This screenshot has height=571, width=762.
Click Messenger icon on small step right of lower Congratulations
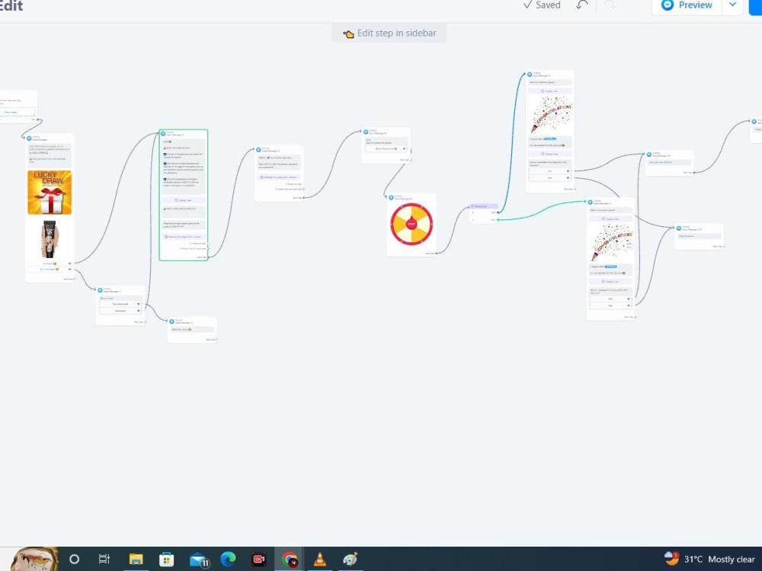pyautogui.click(x=679, y=228)
